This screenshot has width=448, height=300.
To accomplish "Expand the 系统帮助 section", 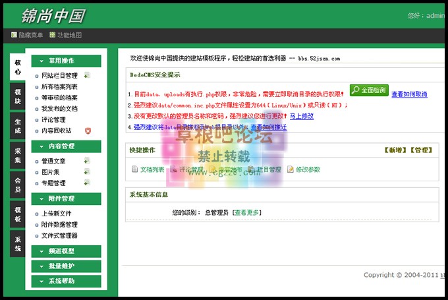I will [x=66, y=281].
